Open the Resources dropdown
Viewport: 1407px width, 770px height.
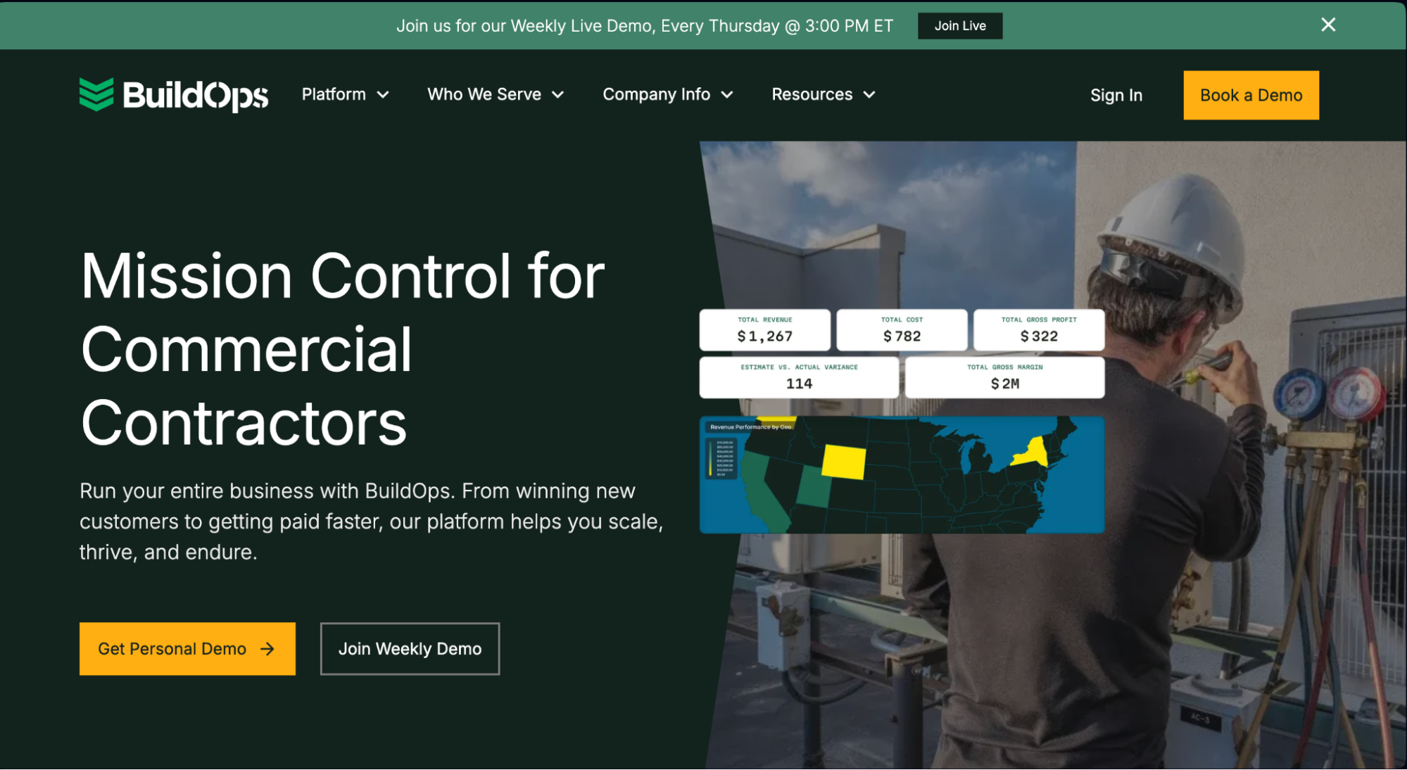click(822, 94)
